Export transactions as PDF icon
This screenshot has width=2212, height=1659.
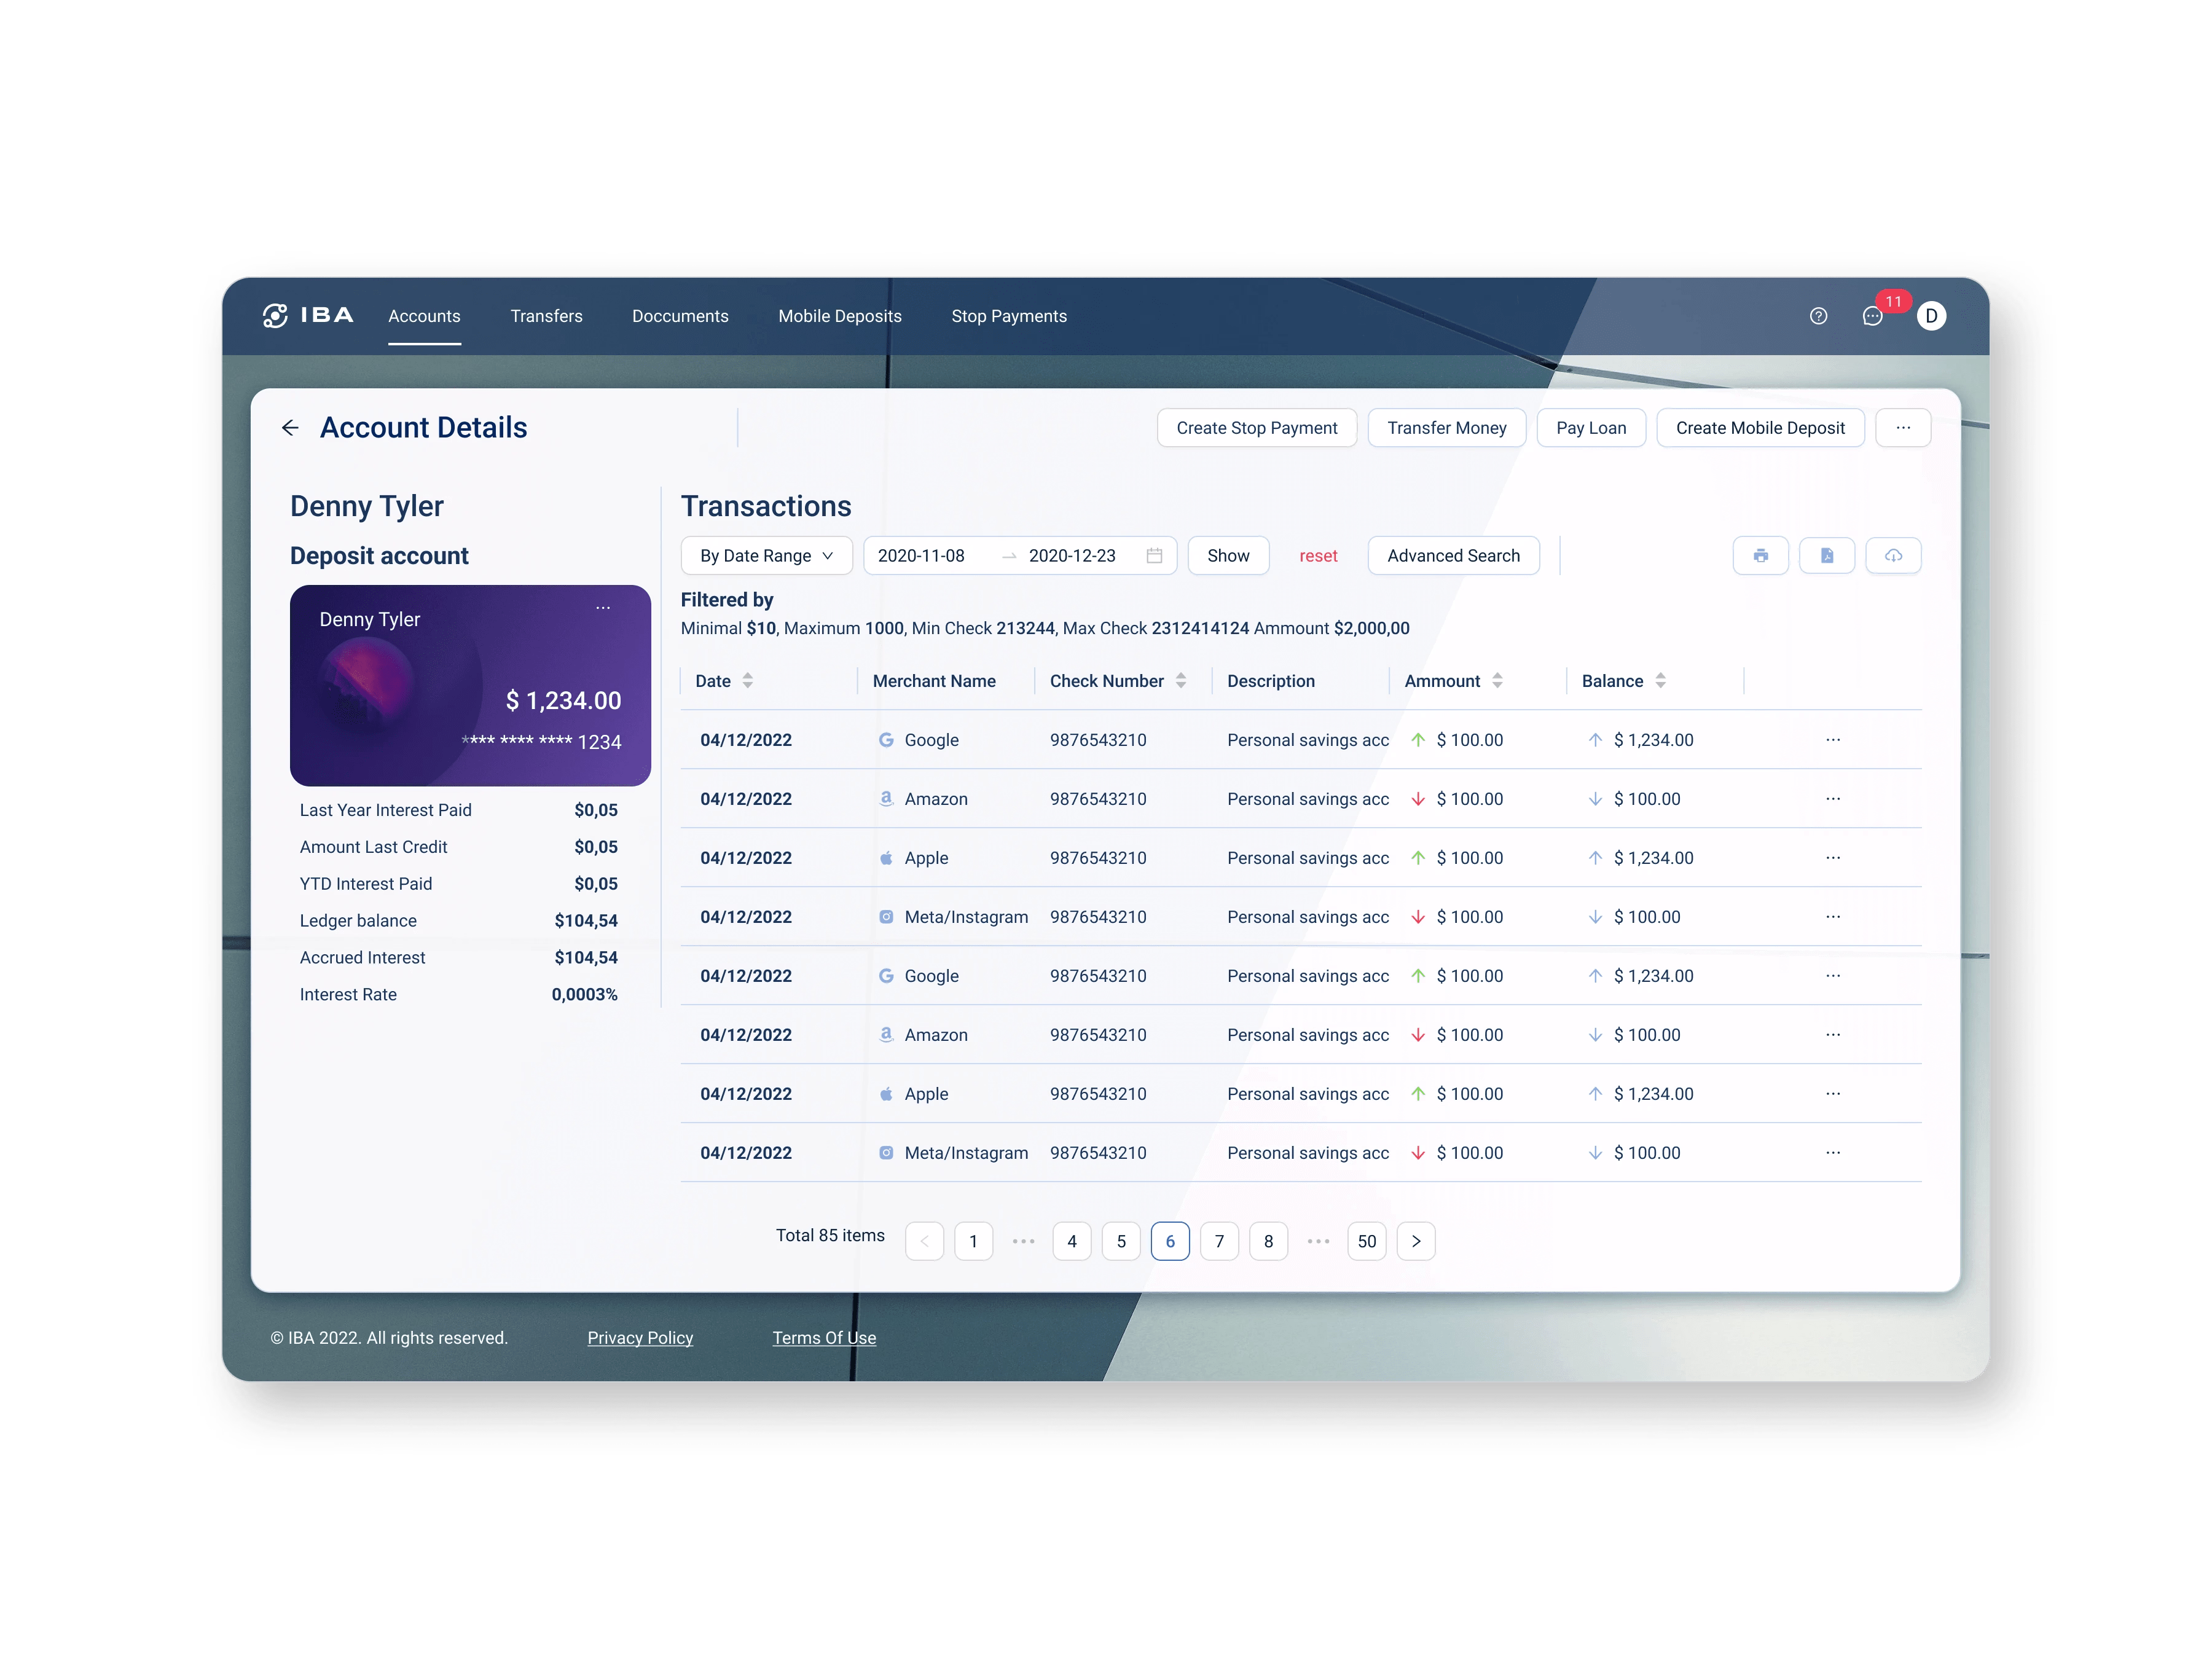tap(1826, 555)
